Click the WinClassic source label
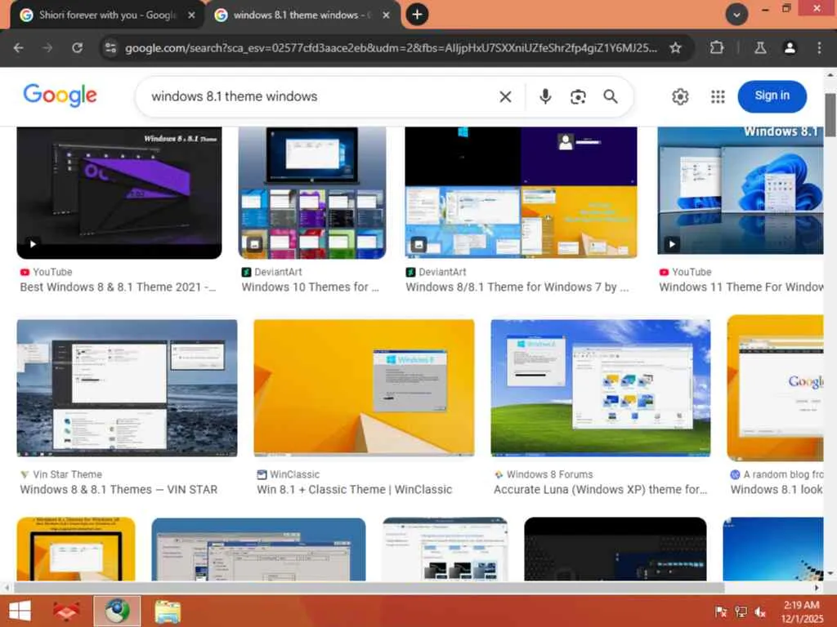The width and height of the screenshot is (837, 627). pyautogui.click(x=294, y=474)
